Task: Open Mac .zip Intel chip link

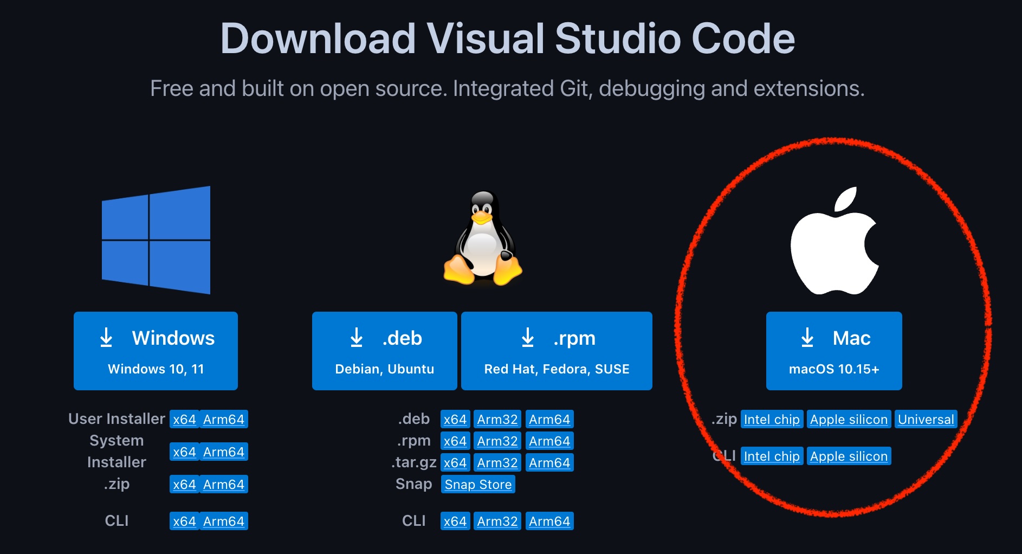Action: pyautogui.click(x=772, y=419)
